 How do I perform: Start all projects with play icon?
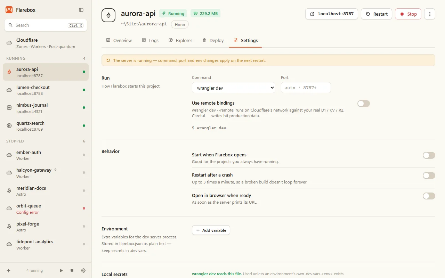pos(62,270)
